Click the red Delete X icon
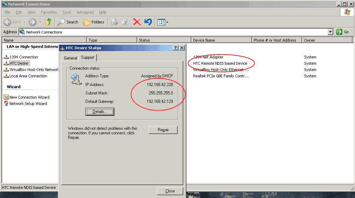Viewport: 355px width, 198px height. [137, 22]
